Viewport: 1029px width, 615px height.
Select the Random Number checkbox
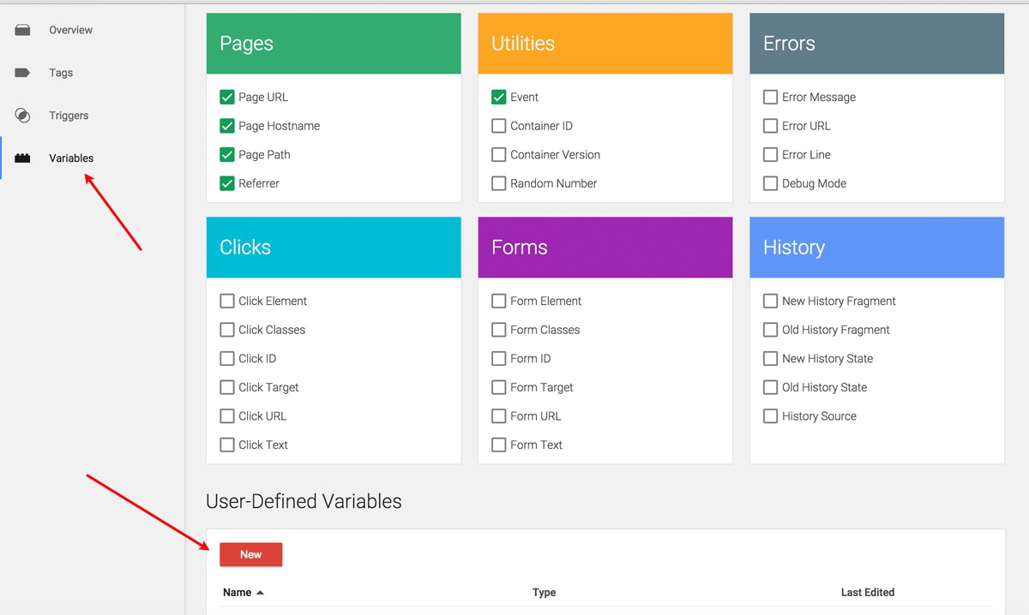point(499,183)
